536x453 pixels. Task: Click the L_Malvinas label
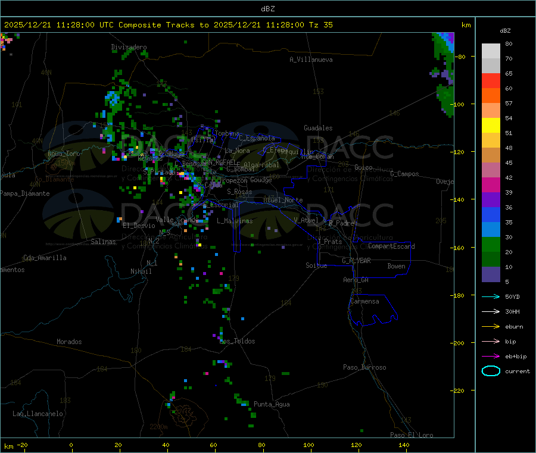coord(235,221)
